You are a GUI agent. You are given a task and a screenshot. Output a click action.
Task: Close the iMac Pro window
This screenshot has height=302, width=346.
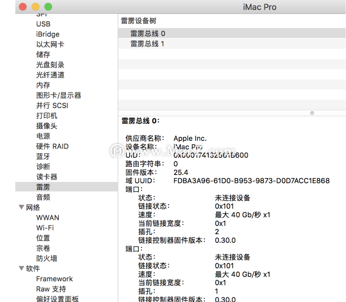(23, 7)
